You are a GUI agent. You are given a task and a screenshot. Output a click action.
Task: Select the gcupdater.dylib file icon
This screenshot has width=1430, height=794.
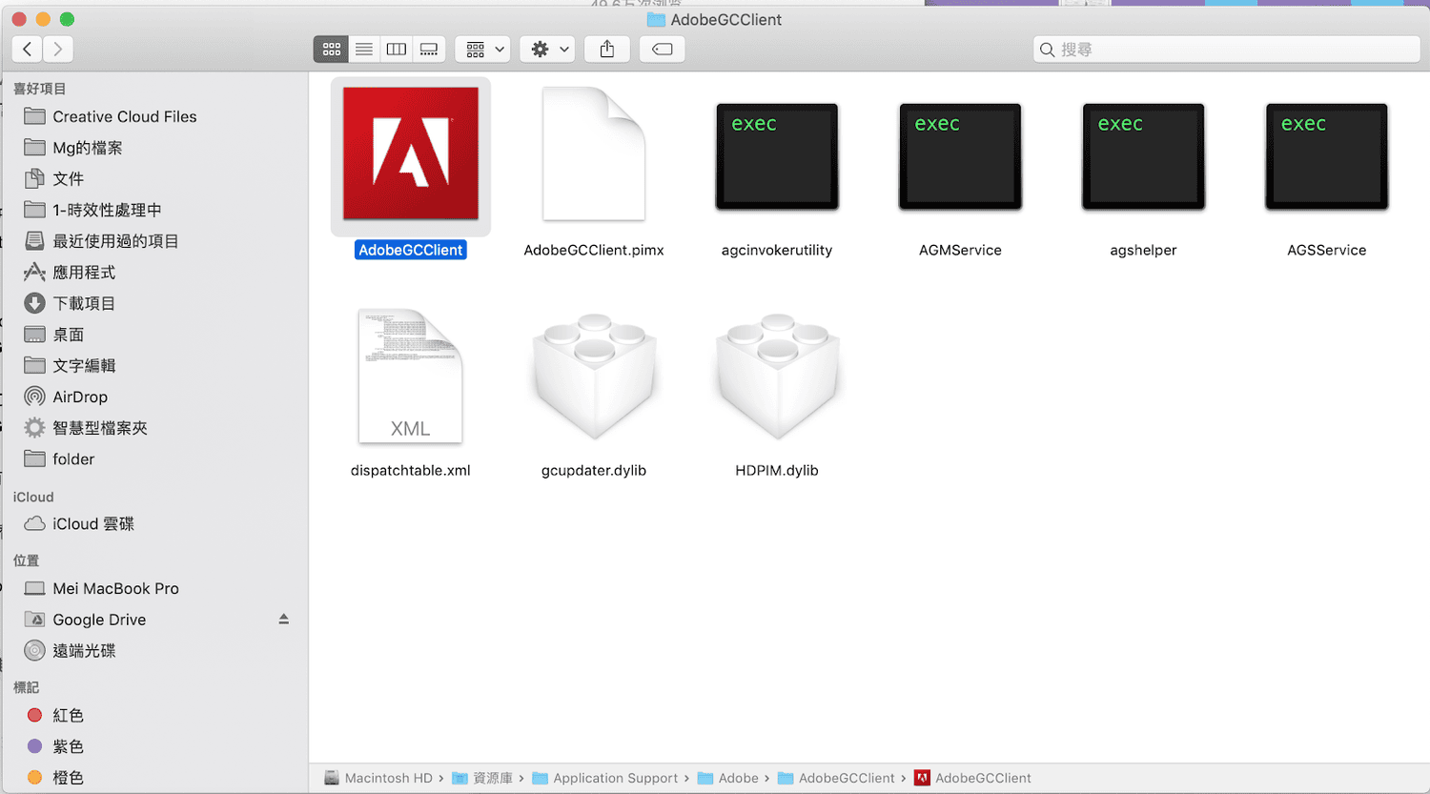coord(594,377)
